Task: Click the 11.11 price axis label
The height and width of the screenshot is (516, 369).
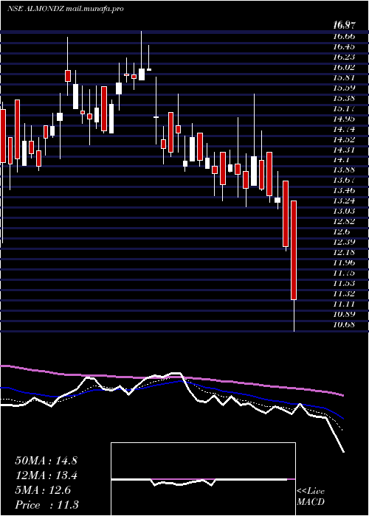Action: (x=344, y=304)
